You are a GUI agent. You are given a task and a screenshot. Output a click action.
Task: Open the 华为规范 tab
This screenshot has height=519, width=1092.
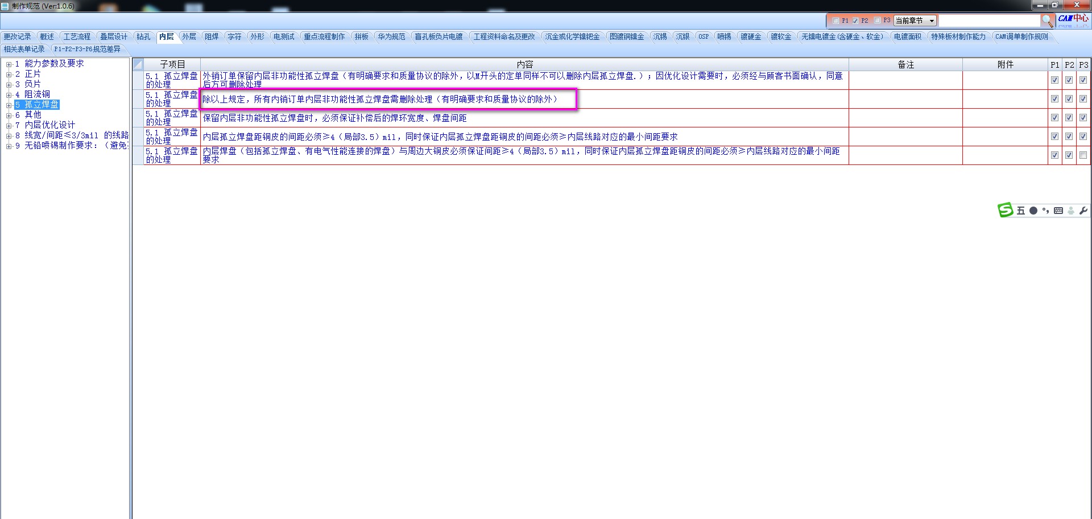[392, 36]
